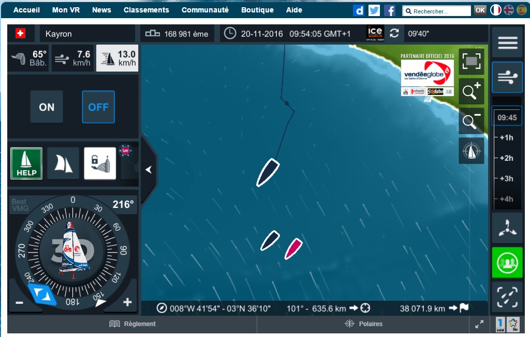Open the Communauté menu
This screenshot has width=530, height=337.
205,10
